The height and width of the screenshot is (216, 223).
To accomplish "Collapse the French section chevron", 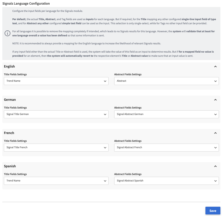I will [215, 133].
